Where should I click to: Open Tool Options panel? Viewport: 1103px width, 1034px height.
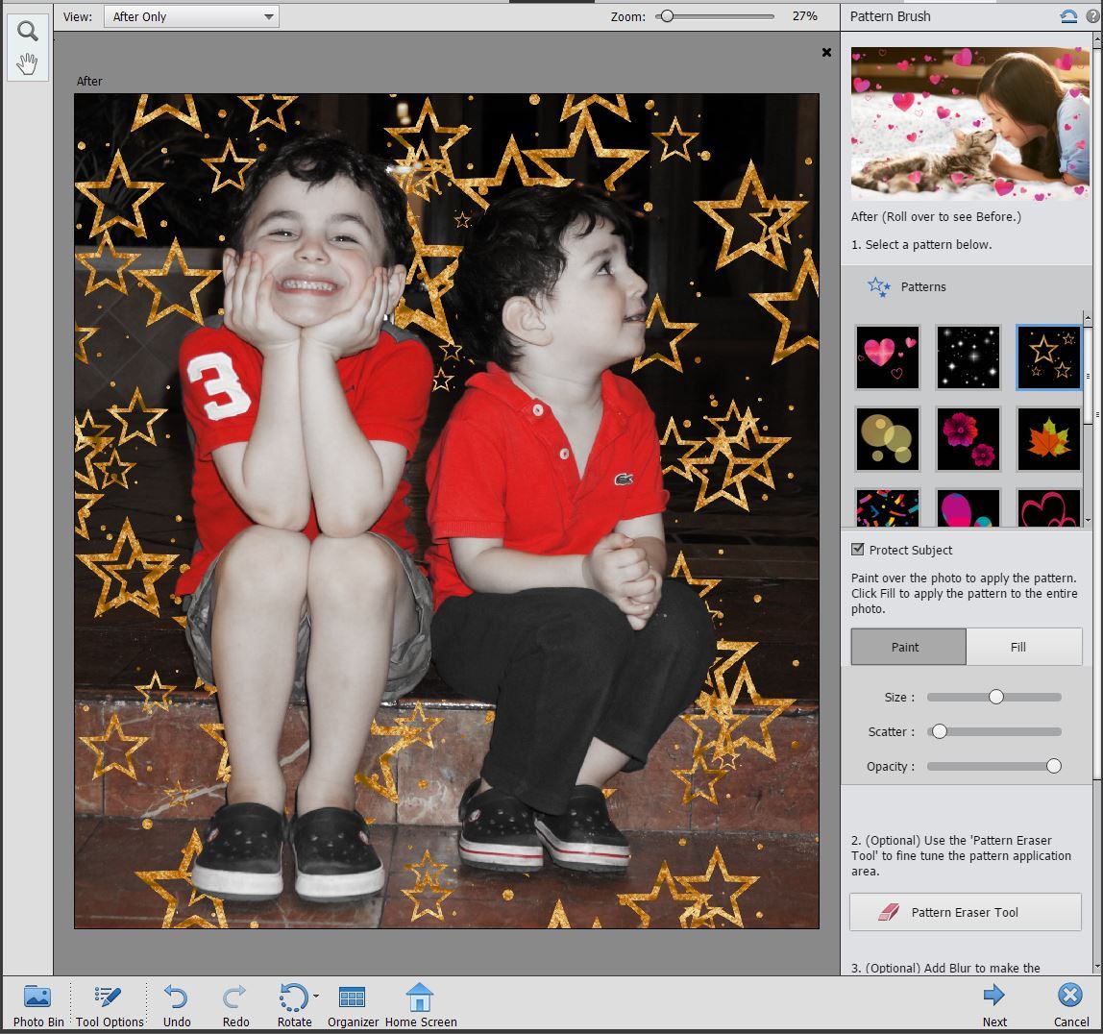108,1001
